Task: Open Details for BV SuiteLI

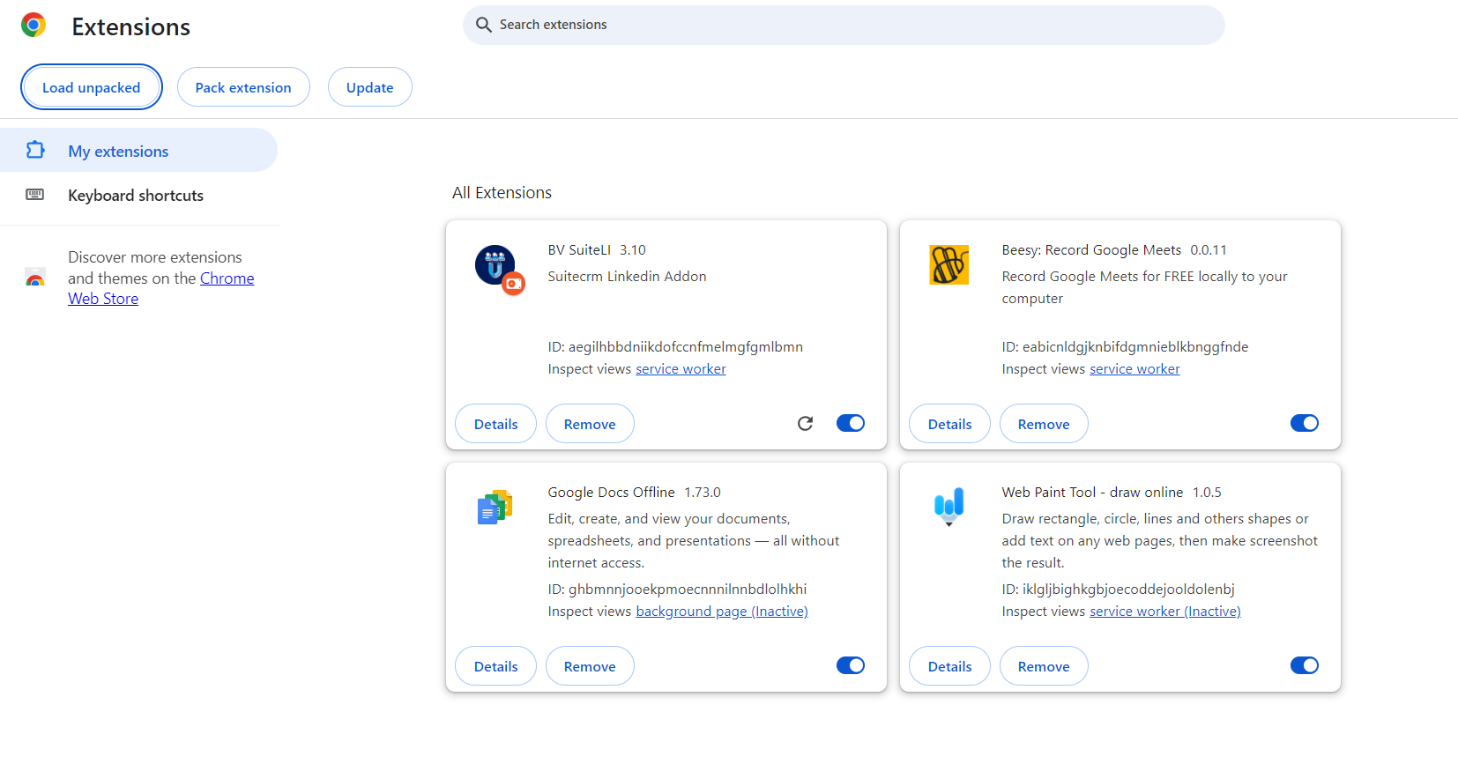Action: pyautogui.click(x=495, y=424)
